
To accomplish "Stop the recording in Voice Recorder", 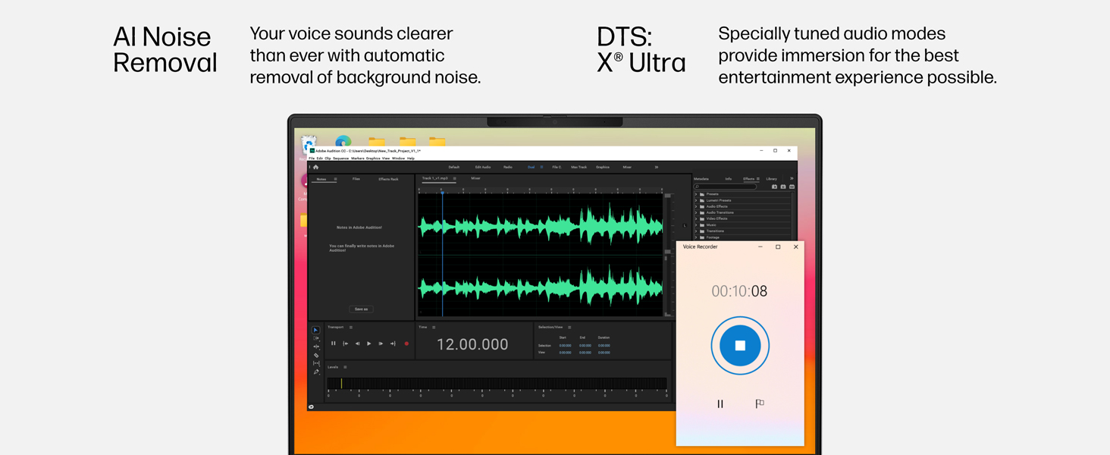I will coord(740,345).
